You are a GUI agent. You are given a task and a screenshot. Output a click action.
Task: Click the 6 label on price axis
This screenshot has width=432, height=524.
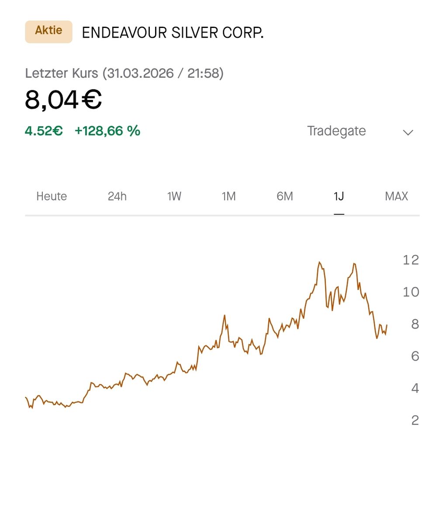tap(415, 356)
